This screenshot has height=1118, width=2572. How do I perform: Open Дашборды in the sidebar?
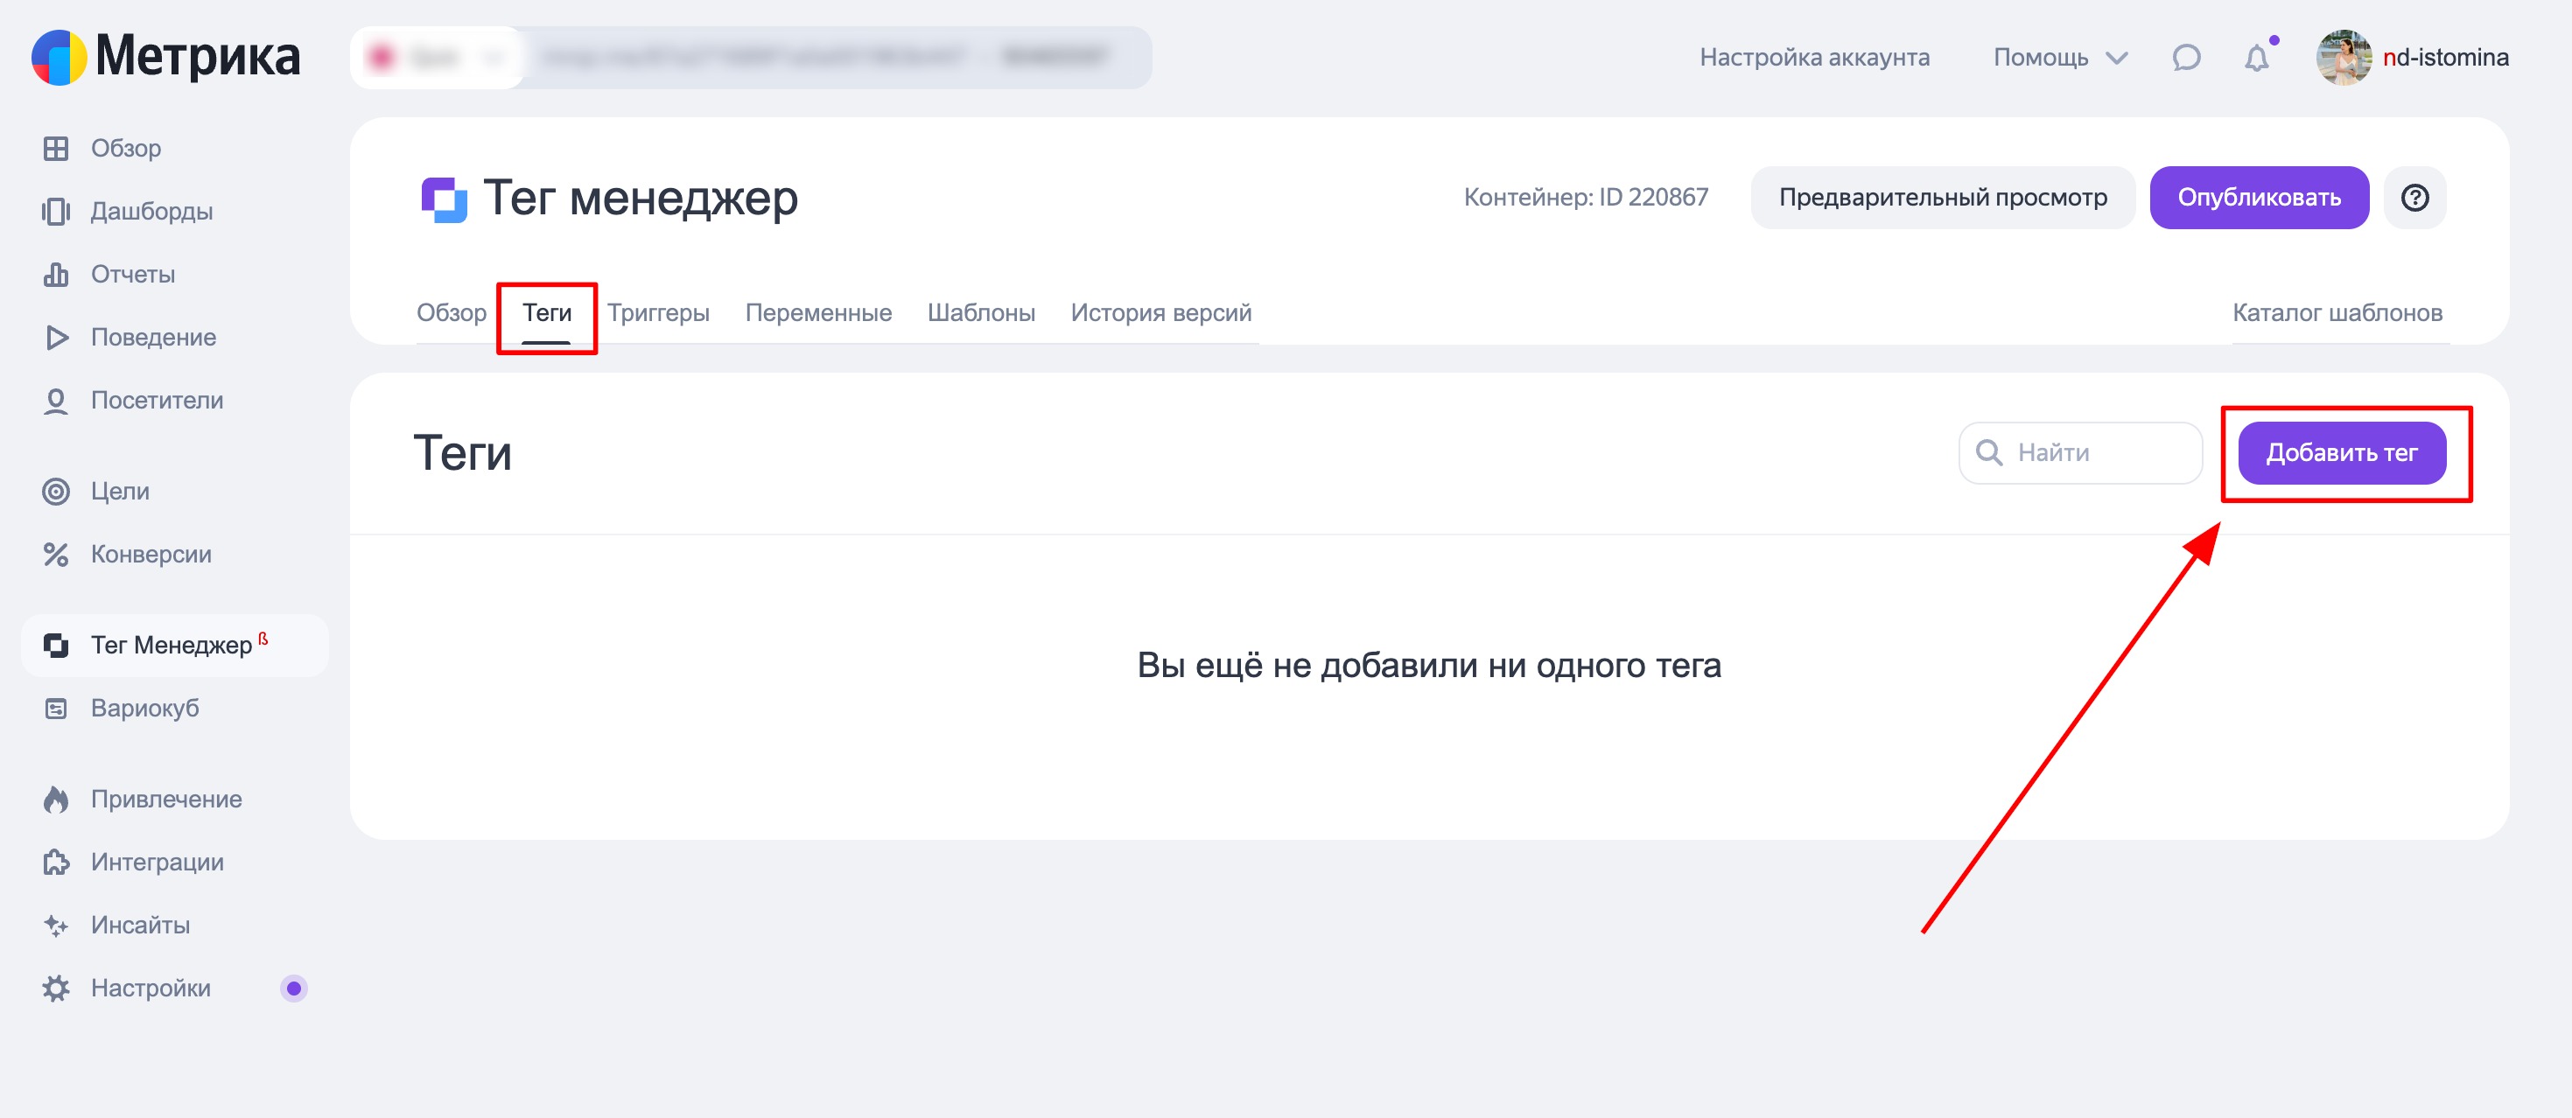(x=175, y=211)
